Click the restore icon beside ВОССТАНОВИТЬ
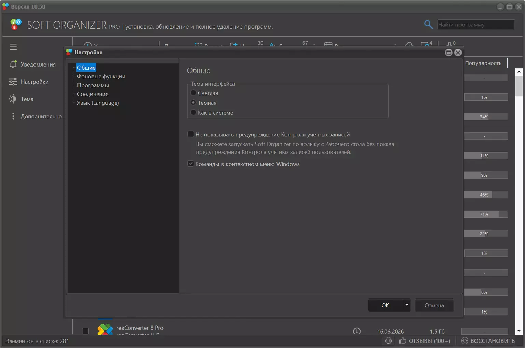This screenshot has height=348, width=525. pos(465,340)
